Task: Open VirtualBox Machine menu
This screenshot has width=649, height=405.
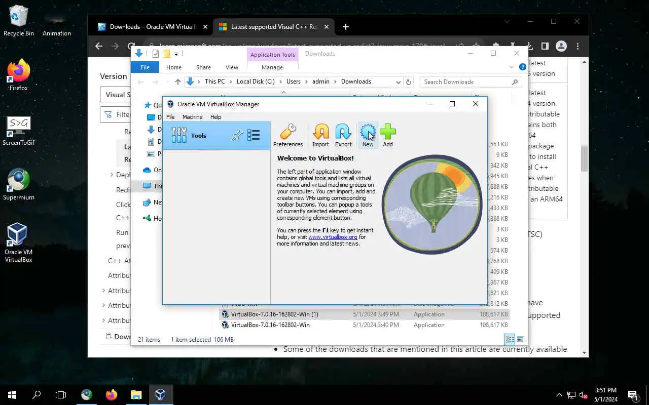Action: (x=192, y=117)
